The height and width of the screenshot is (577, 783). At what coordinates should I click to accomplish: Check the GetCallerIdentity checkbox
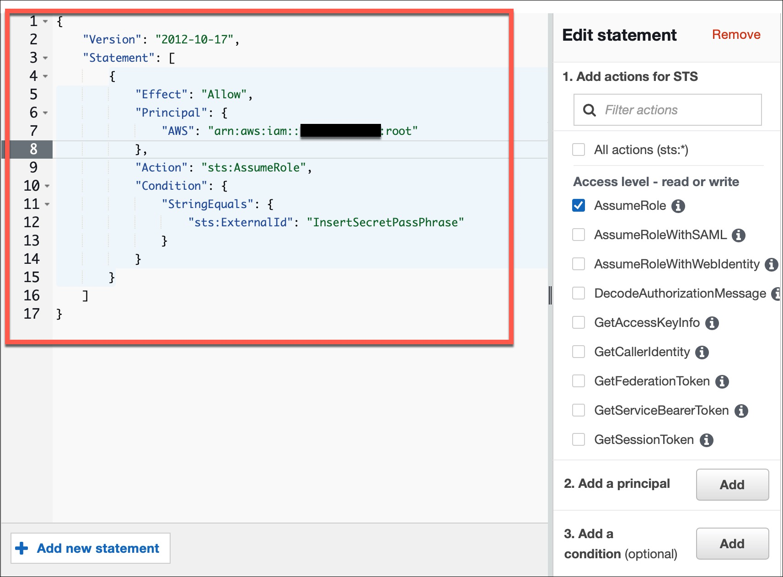pyautogui.click(x=579, y=352)
